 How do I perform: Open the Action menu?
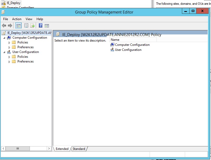tap(17, 19)
